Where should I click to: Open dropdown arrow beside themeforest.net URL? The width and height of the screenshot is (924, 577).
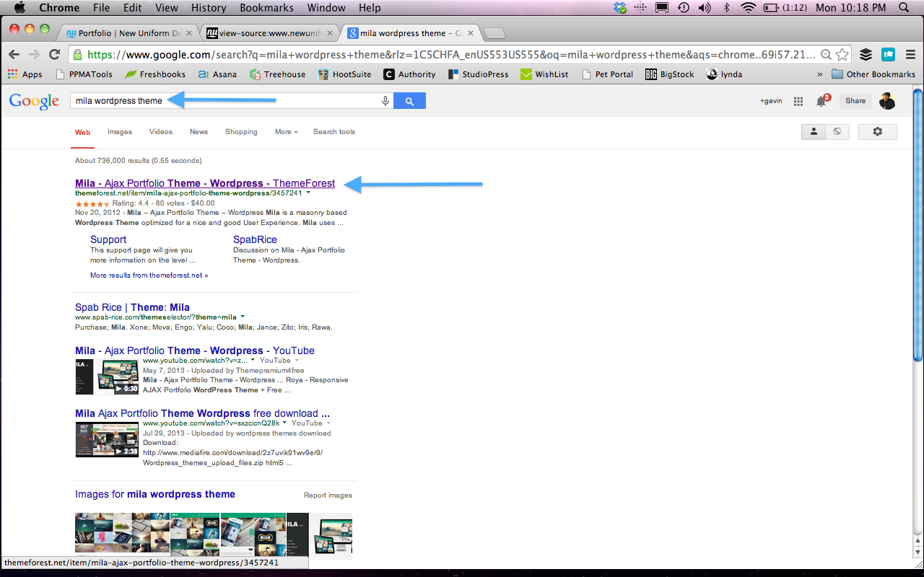pyautogui.click(x=308, y=193)
